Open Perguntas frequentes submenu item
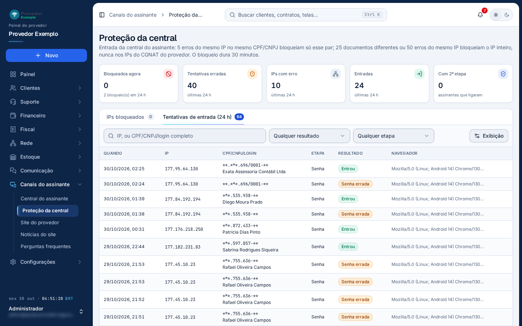The image size is (522, 326). click(47, 246)
